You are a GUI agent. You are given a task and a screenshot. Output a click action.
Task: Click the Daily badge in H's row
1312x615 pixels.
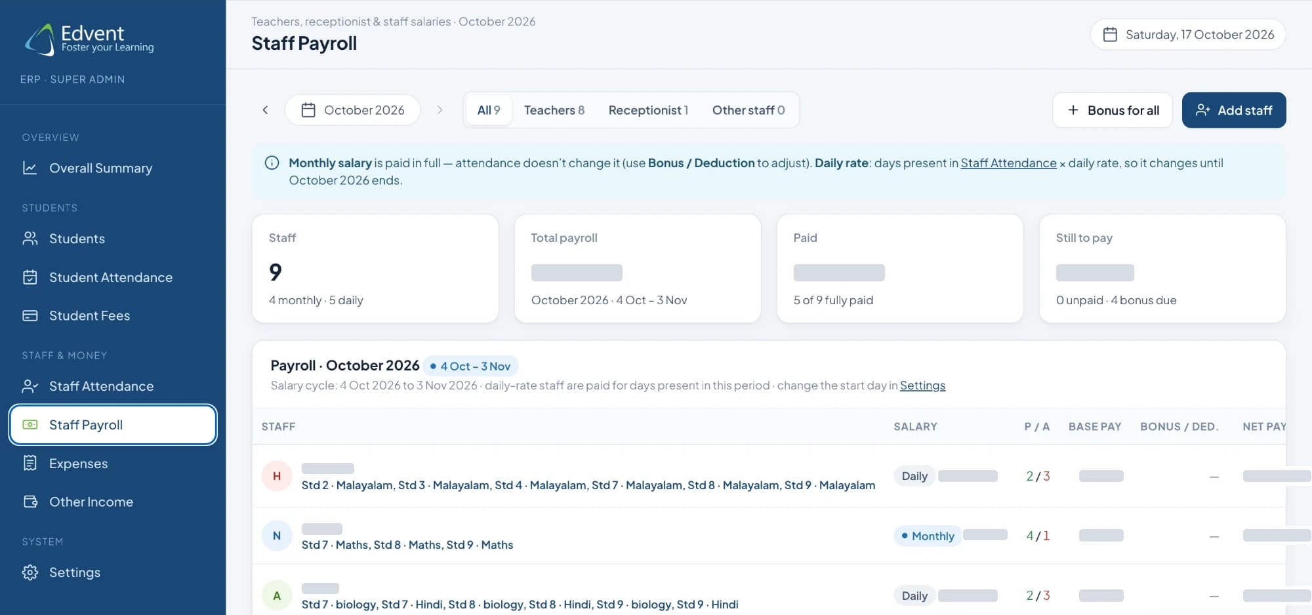pyautogui.click(x=914, y=476)
